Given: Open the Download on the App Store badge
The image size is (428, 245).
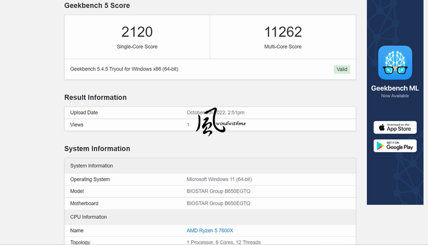Looking at the screenshot, I should click(x=394, y=127).
